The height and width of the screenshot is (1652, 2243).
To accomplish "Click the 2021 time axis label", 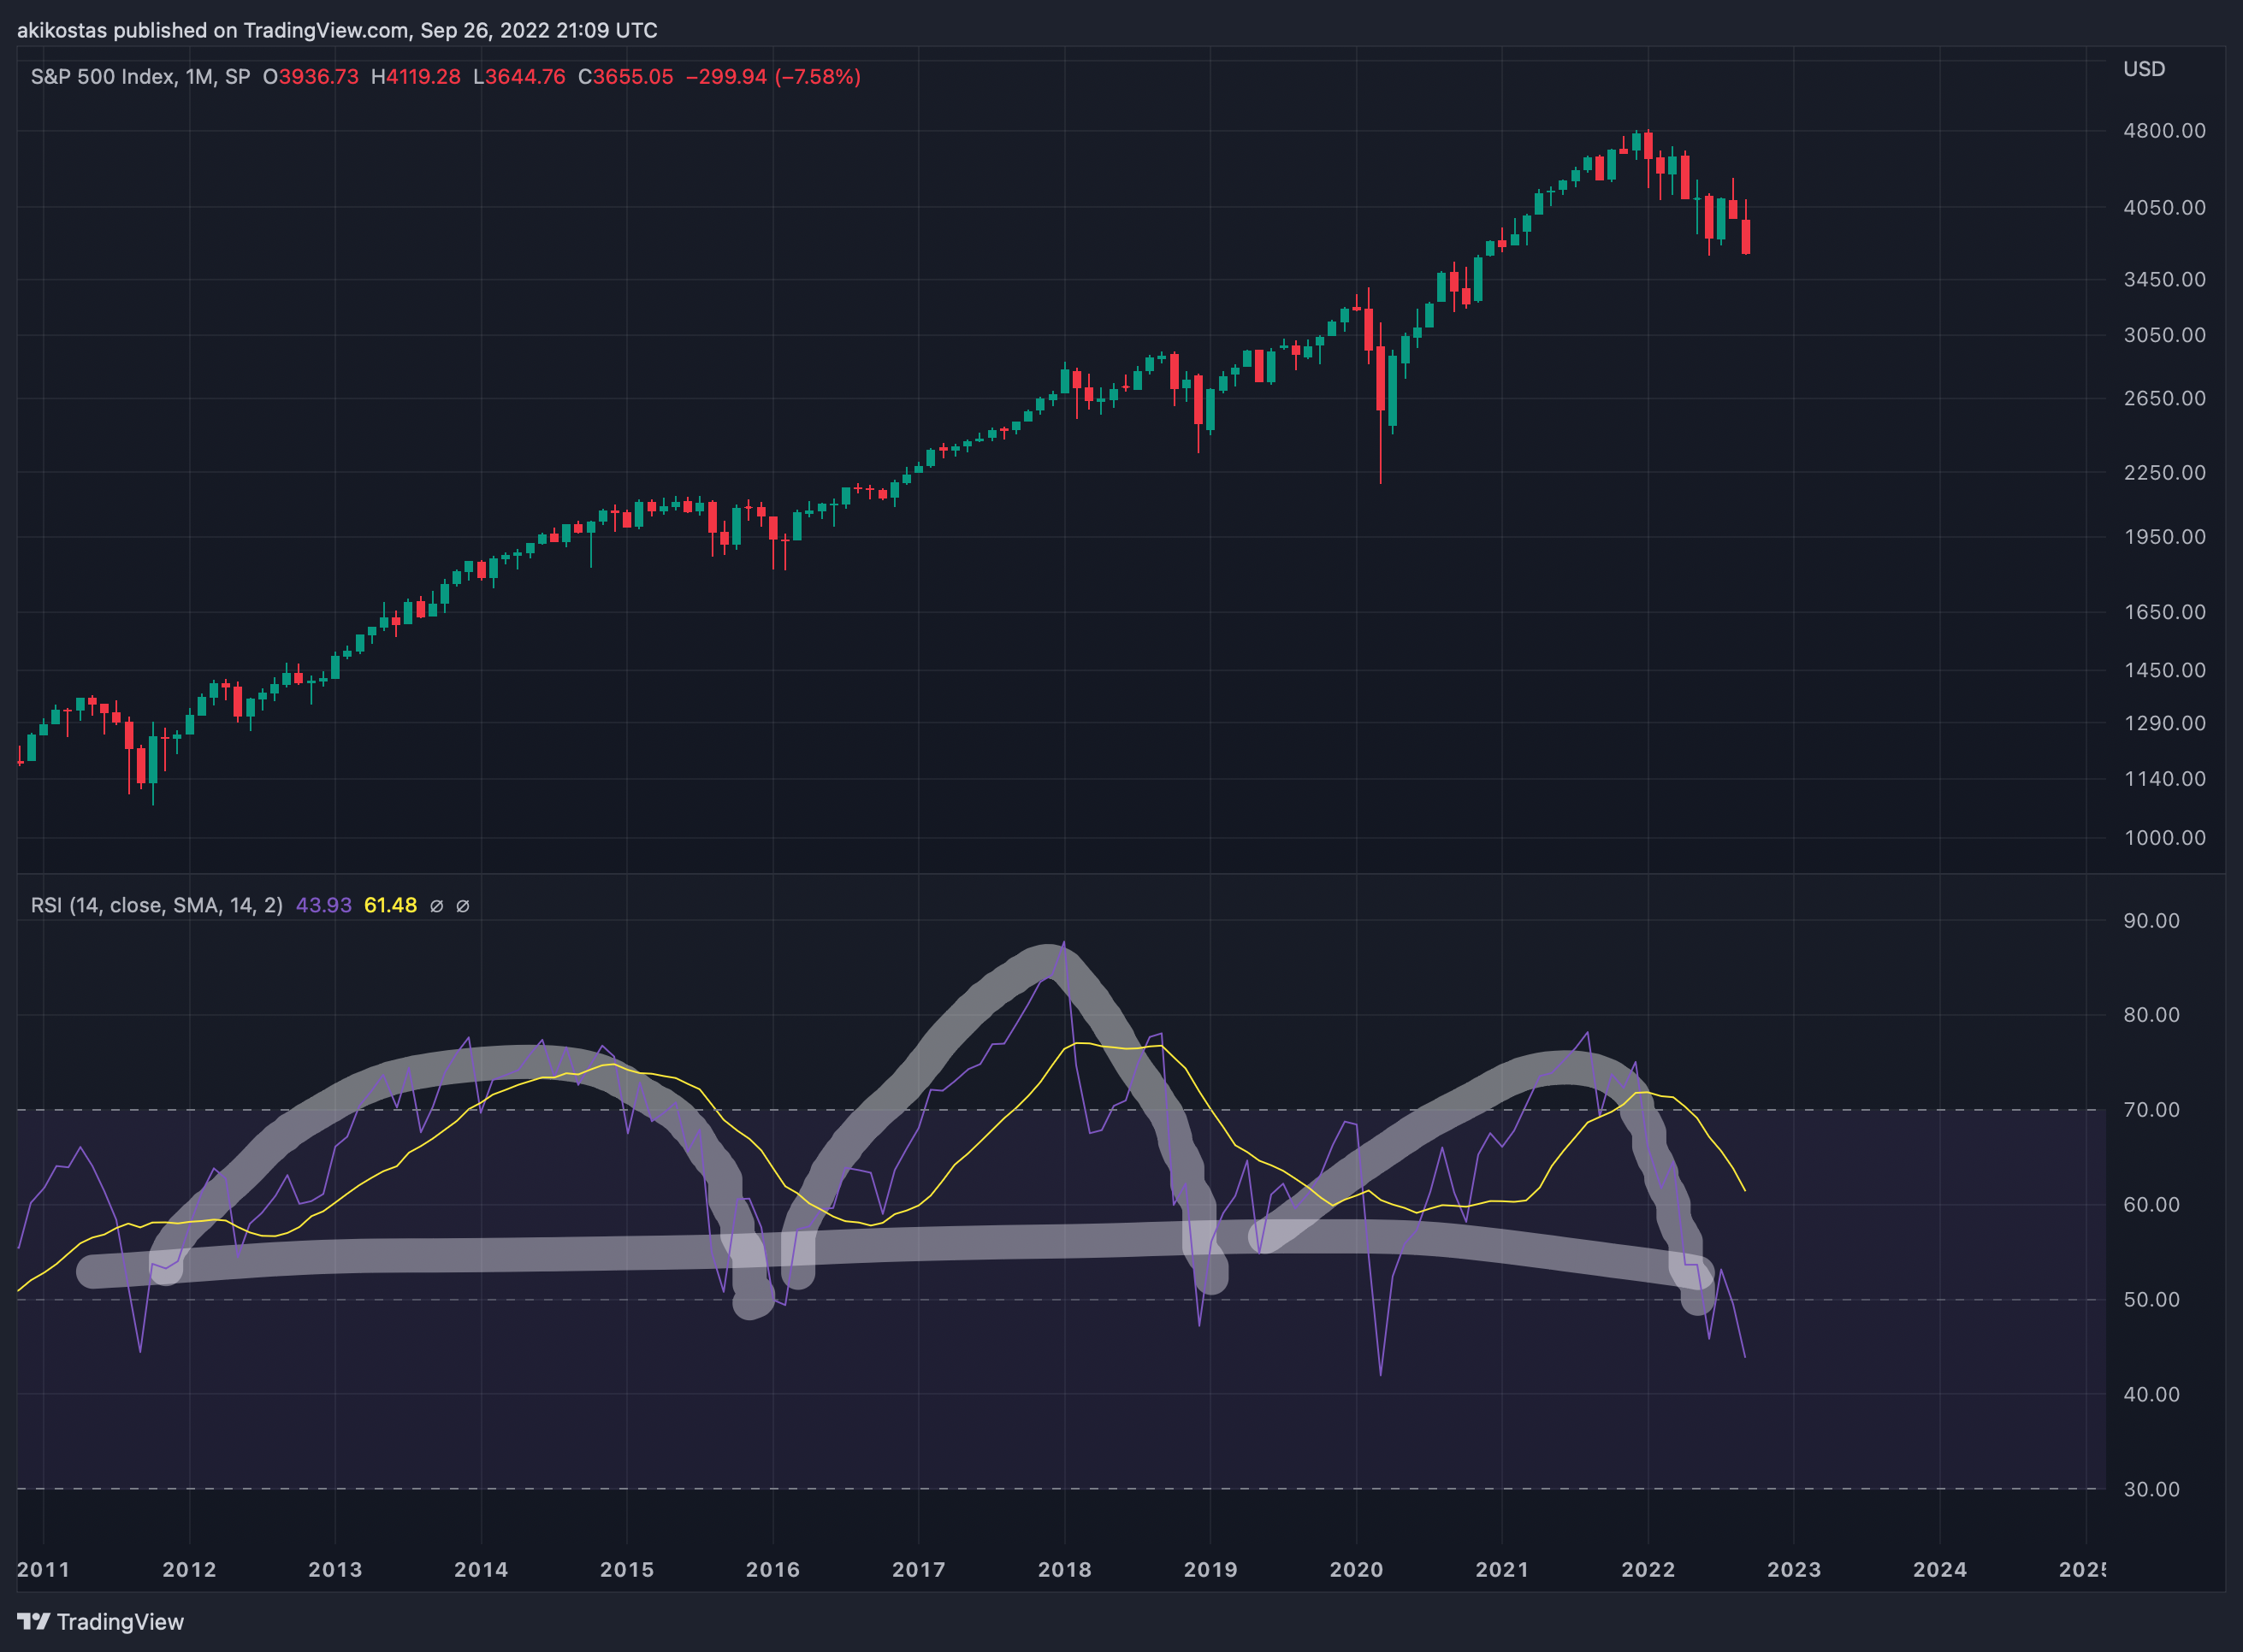I will pos(1503,1570).
